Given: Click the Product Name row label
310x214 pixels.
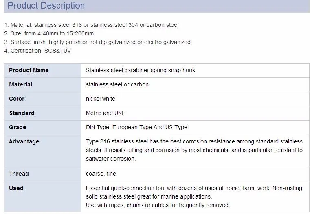Looking at the screenshot, I should [x=29, y=70].
